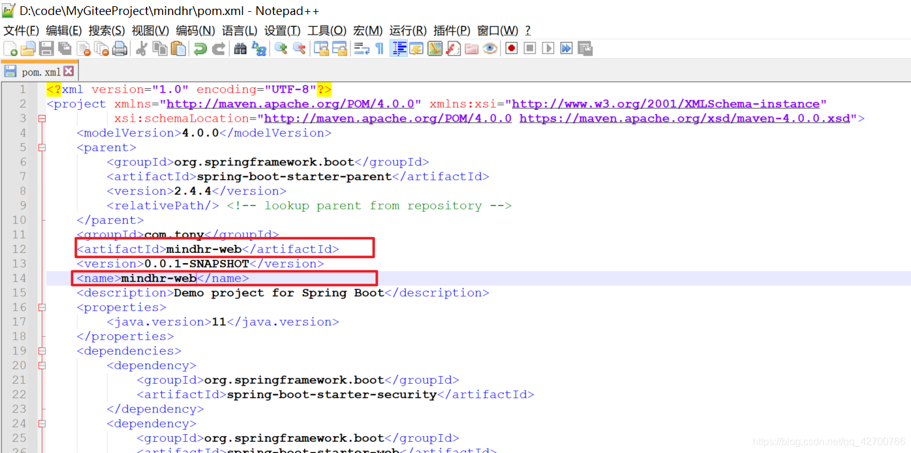Viewport: 911px width, 453px height.
Task: Stop macro recording square icon
Action: [x=529, y=49]
